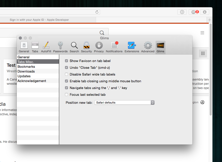Open the Notifications preferences pane

(x=114, y=47)
